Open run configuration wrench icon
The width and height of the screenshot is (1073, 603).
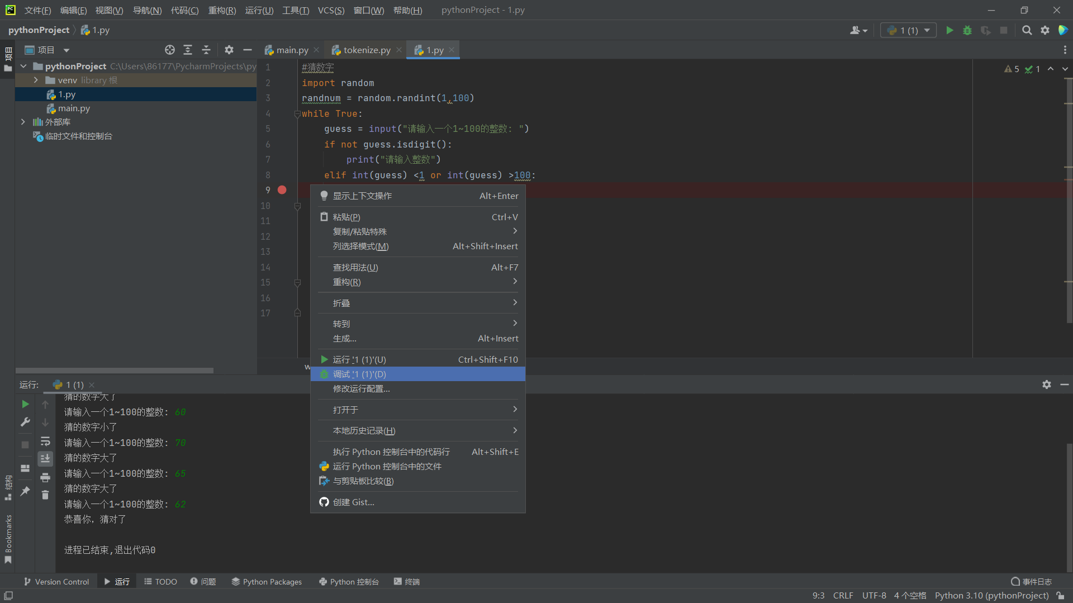point(25,422)
